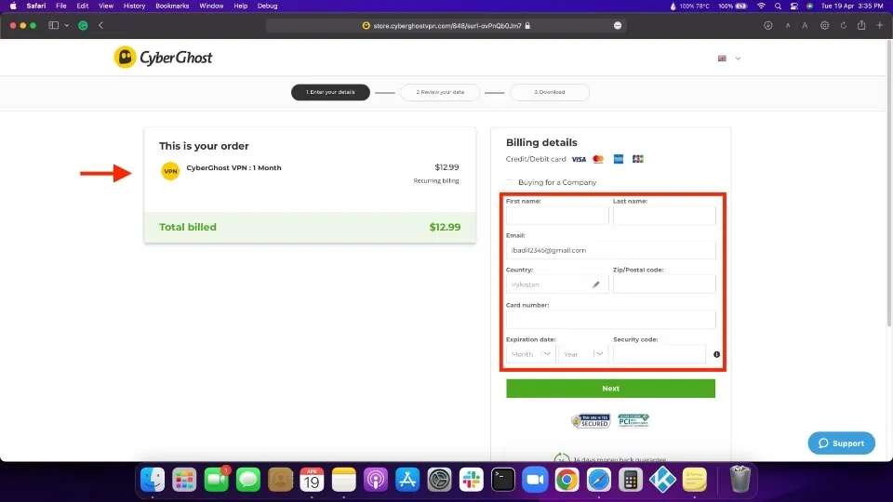The height and width of the screenshot is (502, 893).
Task: Click the PCI compliance badge
Action: [633, 420]
